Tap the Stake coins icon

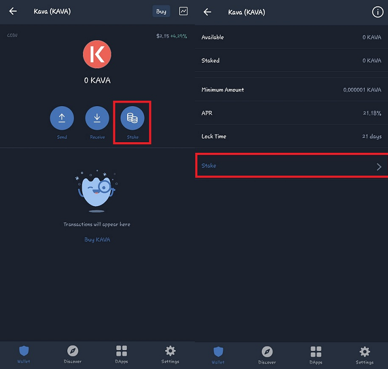click(x=132, y=118)
